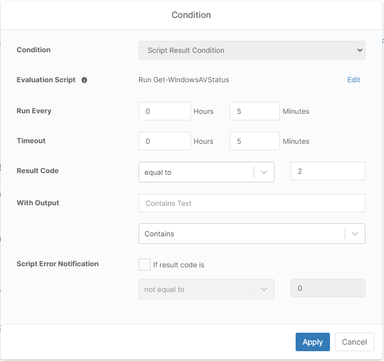Open the 'equal to' Result Code operator dropdown

(x=196, y=172)
